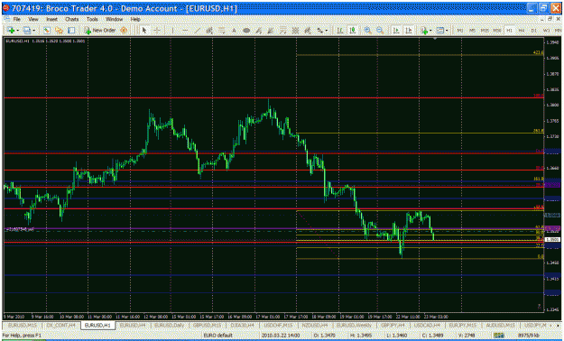Toggle Chart Shift from right border

point(409,31)
